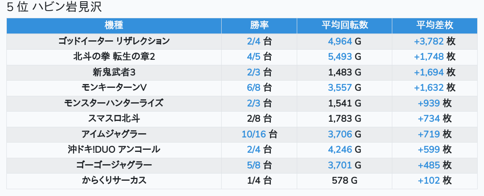Select アイムジャグラー machine name
This screenshot has height=196, width=484.
(x=114, y=134)
